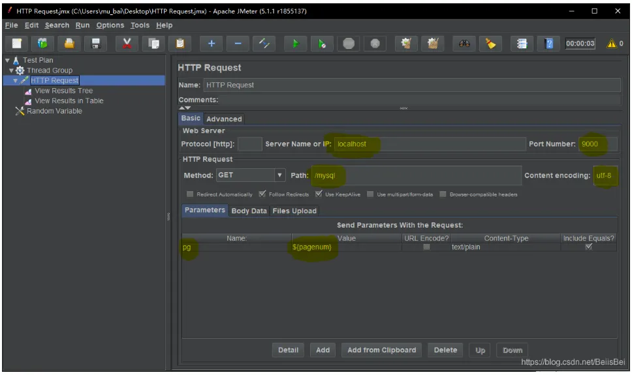This screenshot has height=375, width=632.
Task: Click the Start test green arrow icon
Action: pos(295,44)
